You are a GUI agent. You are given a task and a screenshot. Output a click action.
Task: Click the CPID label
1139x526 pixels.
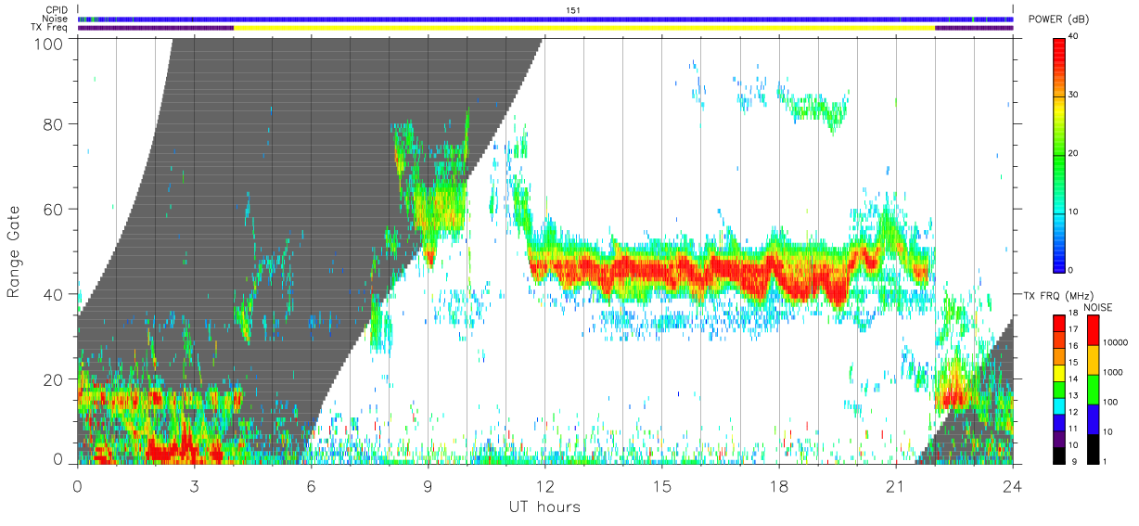coord(56,10)
